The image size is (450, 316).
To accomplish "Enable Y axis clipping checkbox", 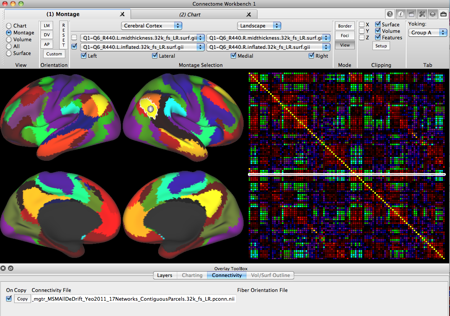I will pyautogui.click(x=362, y=31).
